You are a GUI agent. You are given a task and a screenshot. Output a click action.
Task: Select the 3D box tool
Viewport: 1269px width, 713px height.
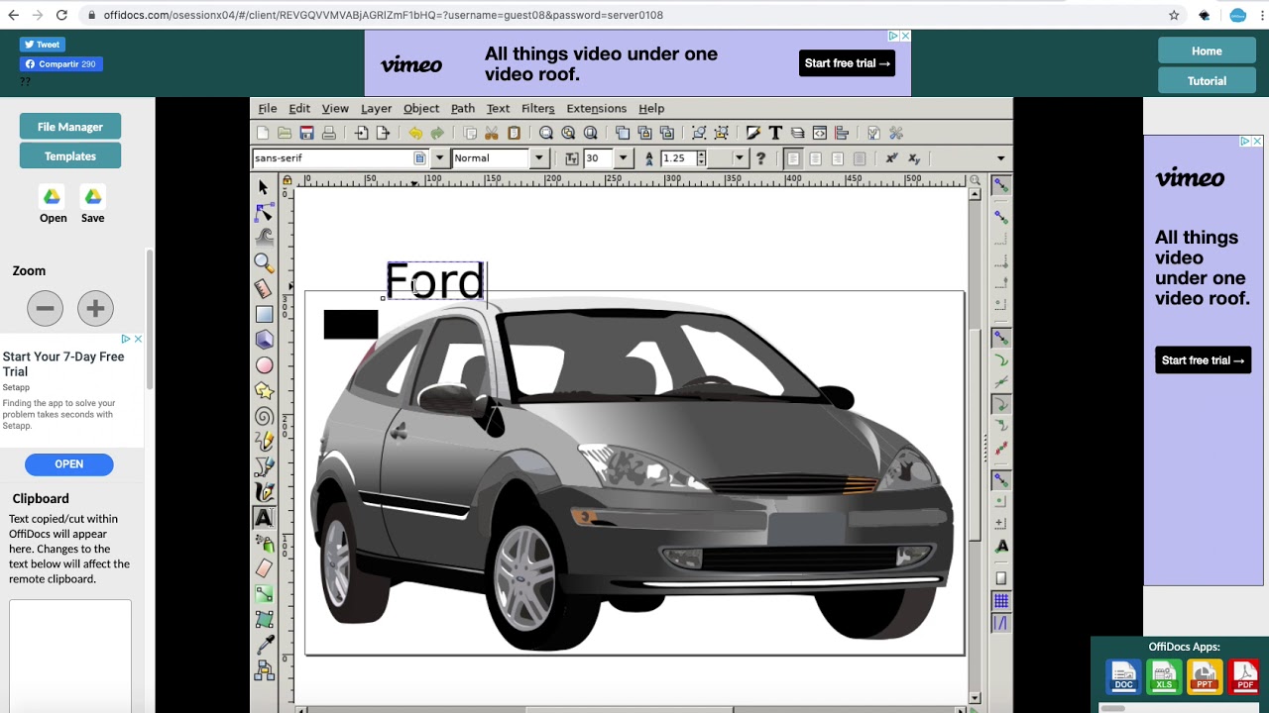264,340
